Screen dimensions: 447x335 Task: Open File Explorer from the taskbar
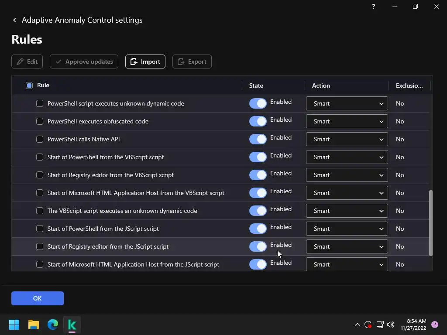pyautogui.click(x=34, y=325)
